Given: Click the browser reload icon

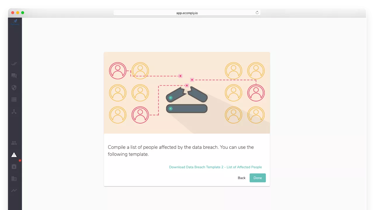Looking at the screenshot, I should 257,13.
